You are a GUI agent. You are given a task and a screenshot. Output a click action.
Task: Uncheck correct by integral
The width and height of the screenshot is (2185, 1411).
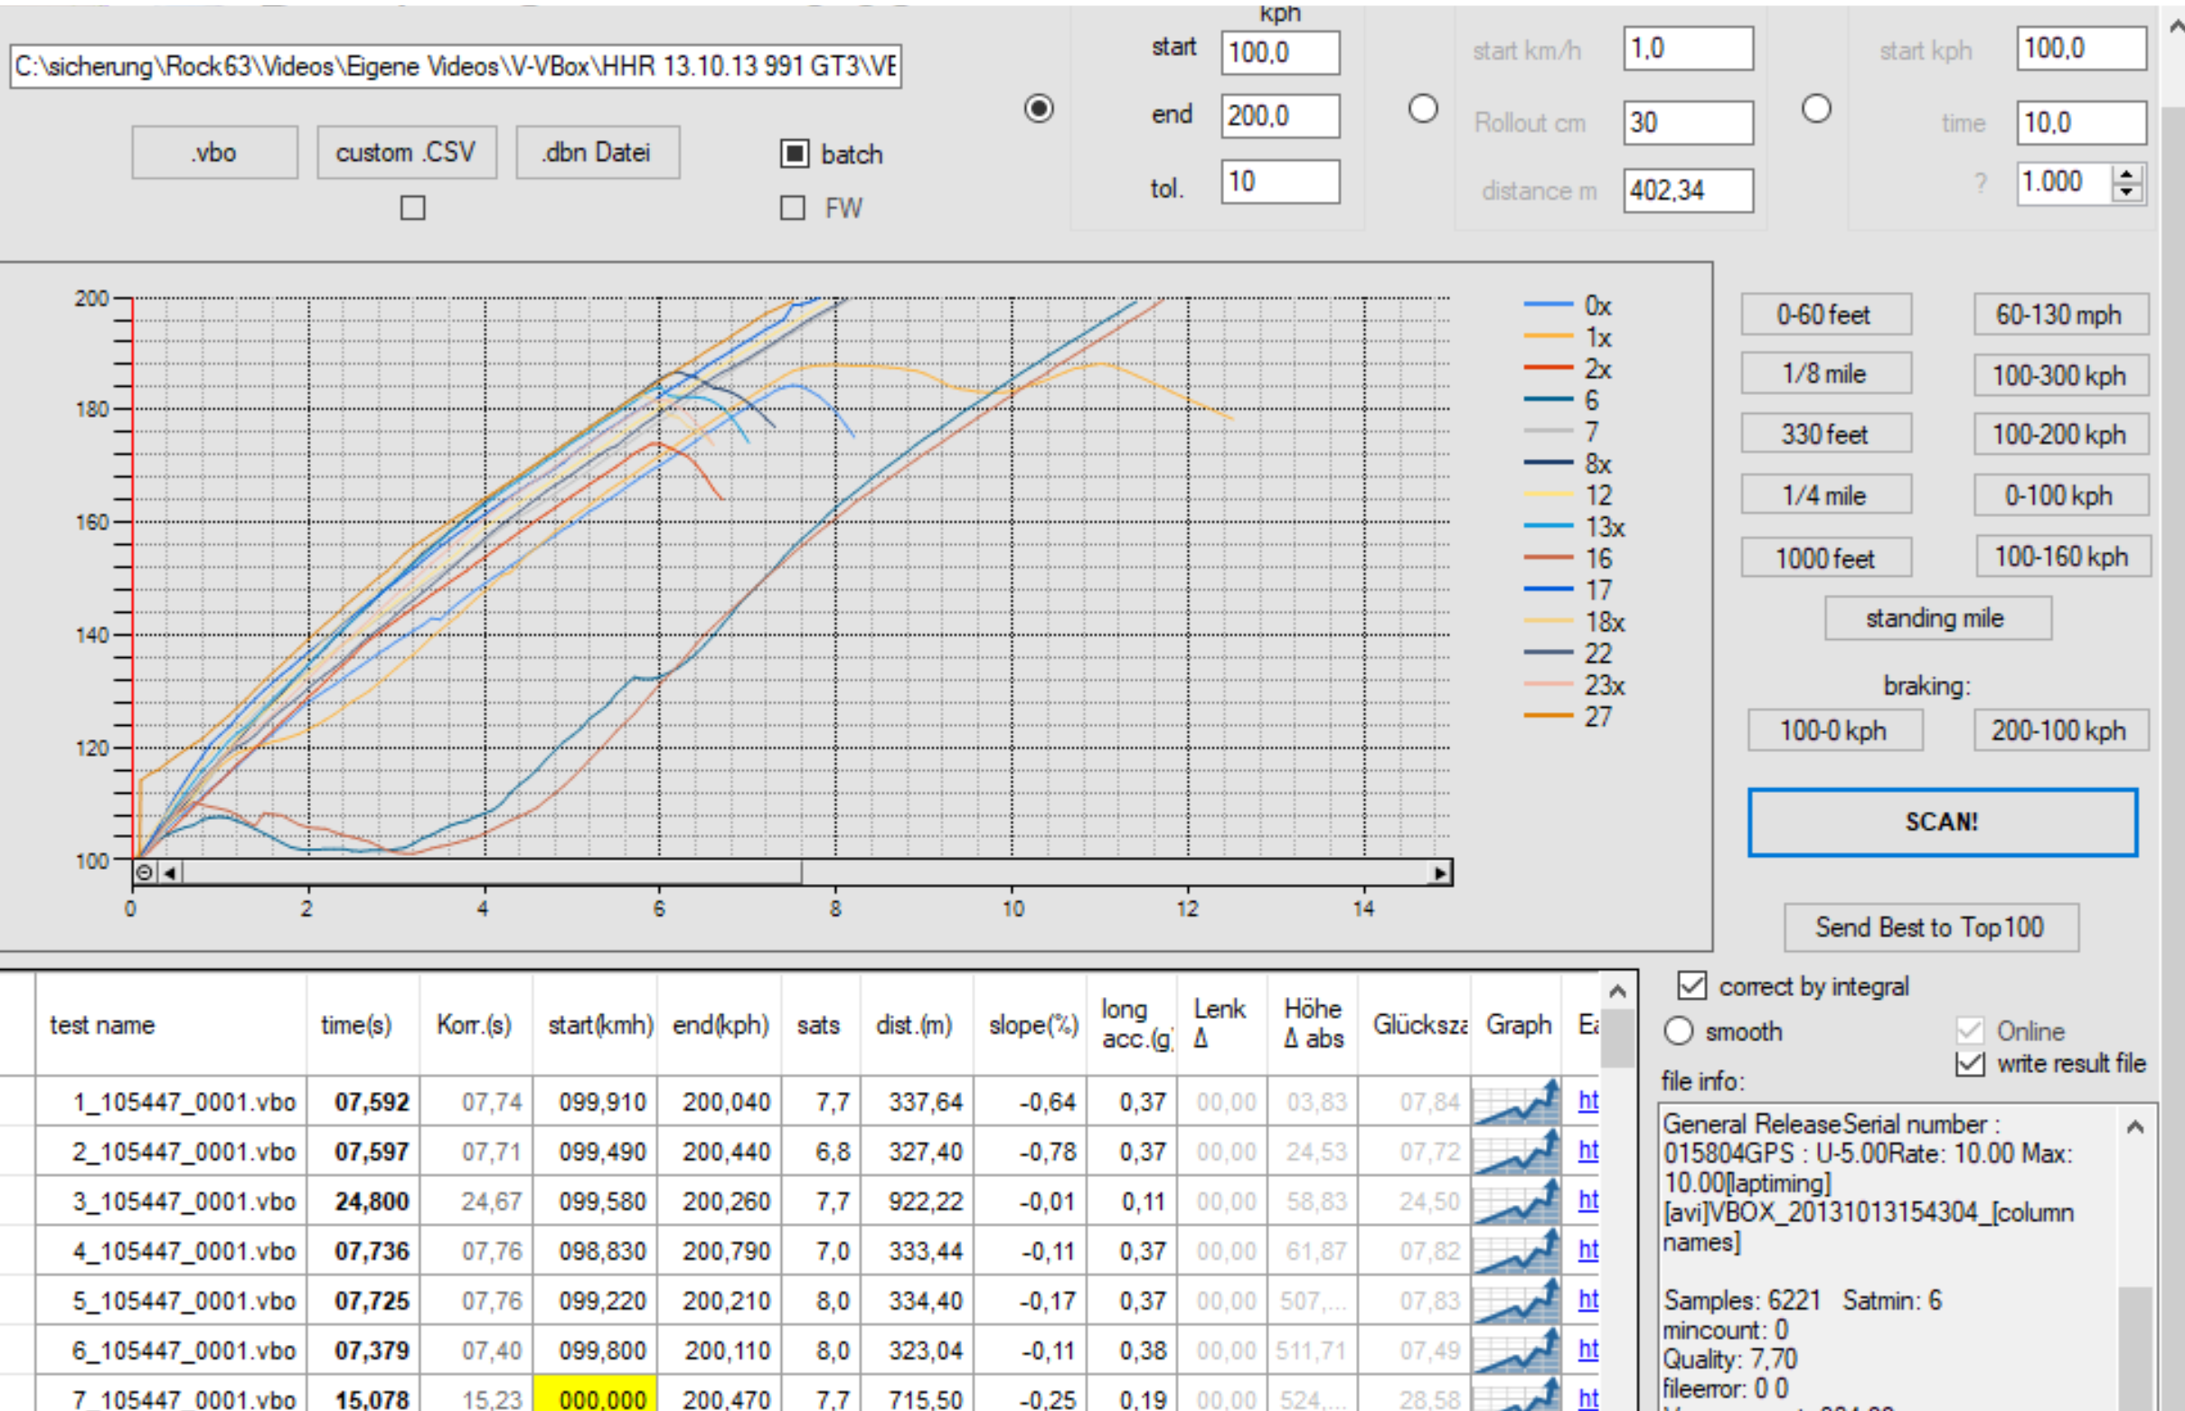(x=1691, y=986)
